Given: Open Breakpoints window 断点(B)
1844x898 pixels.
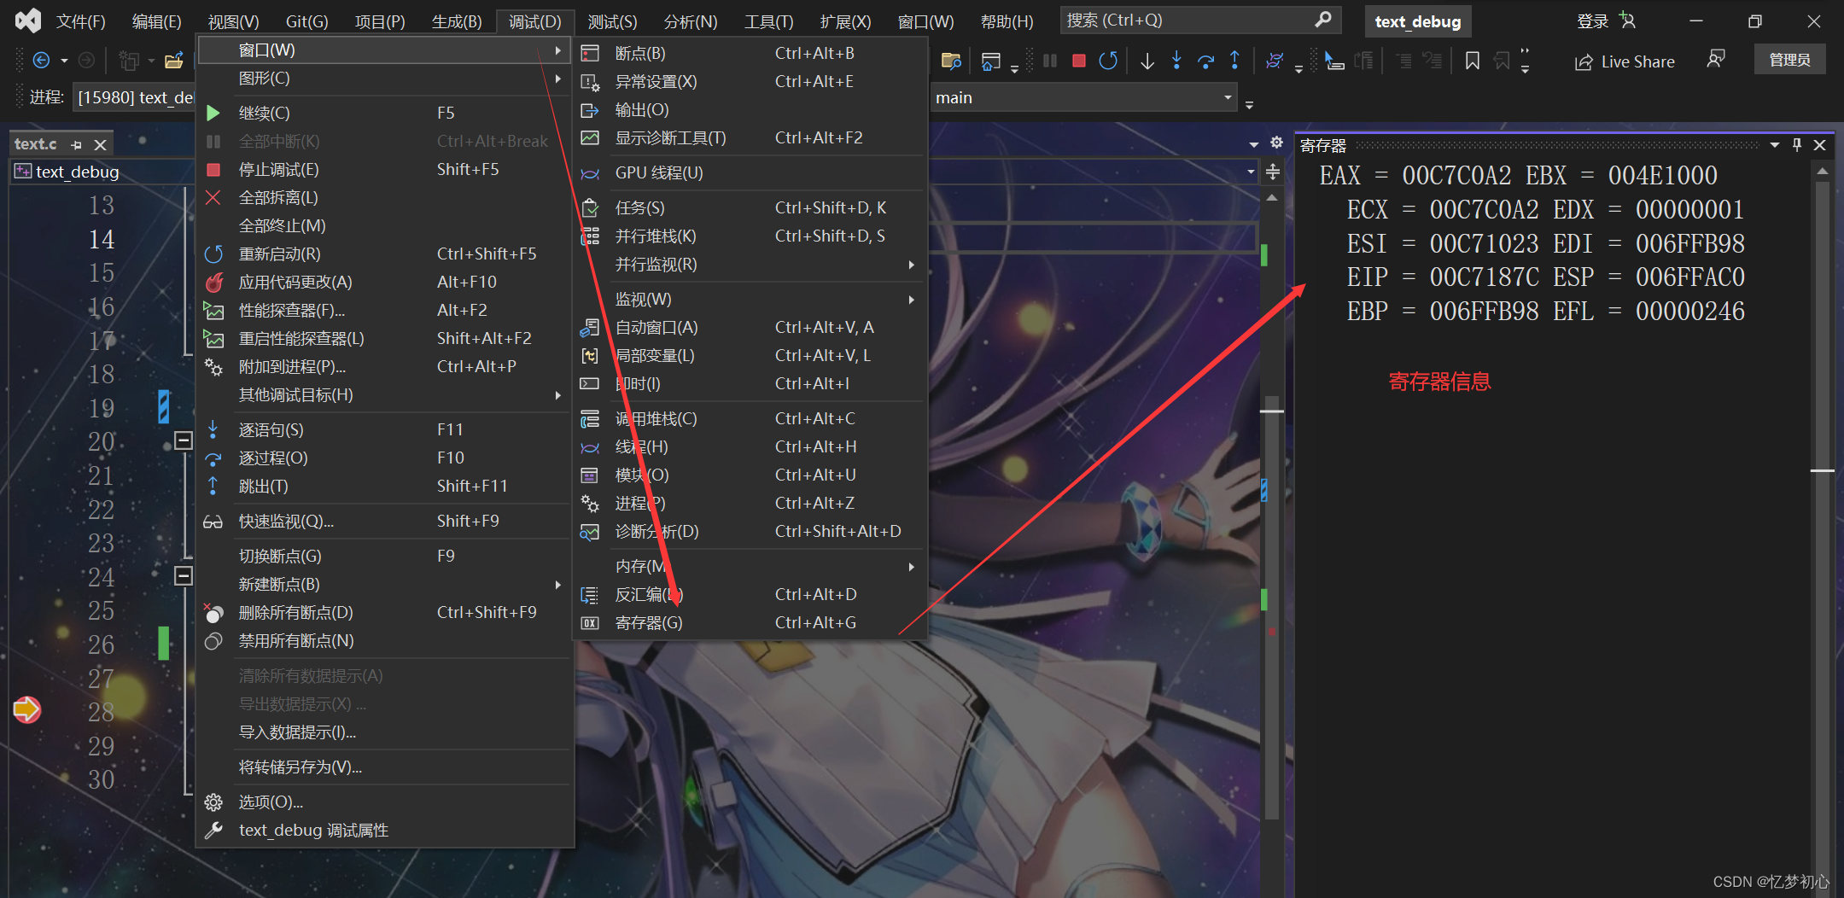Looking at the screenshot, I should coord(750,53).
